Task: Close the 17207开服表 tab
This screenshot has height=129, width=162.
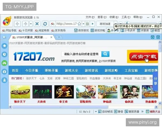Action: [x=51, y=37]
